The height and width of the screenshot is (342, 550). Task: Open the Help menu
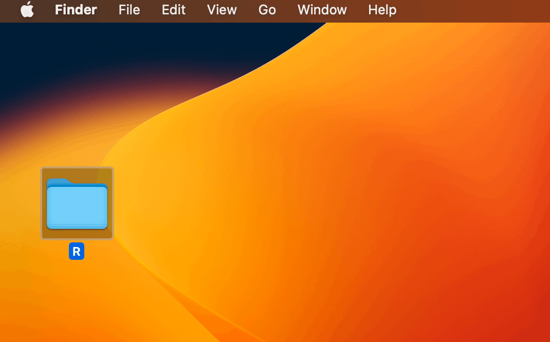[382, 10]
